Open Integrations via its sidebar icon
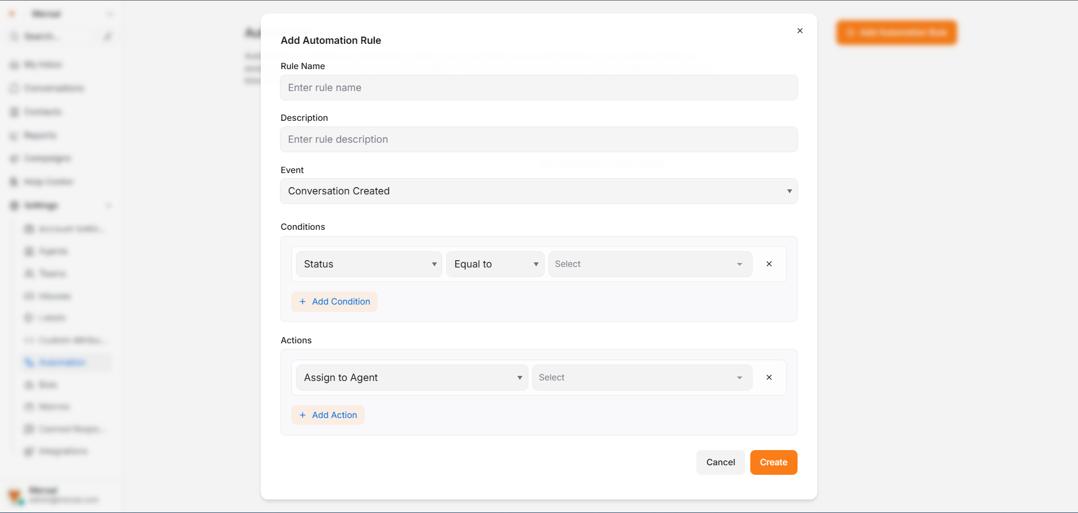Screen dimensions: 1078x513 tap(29, 451)
